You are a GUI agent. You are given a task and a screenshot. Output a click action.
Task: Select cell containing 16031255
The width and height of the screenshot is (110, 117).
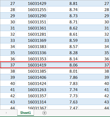(31, 10)
